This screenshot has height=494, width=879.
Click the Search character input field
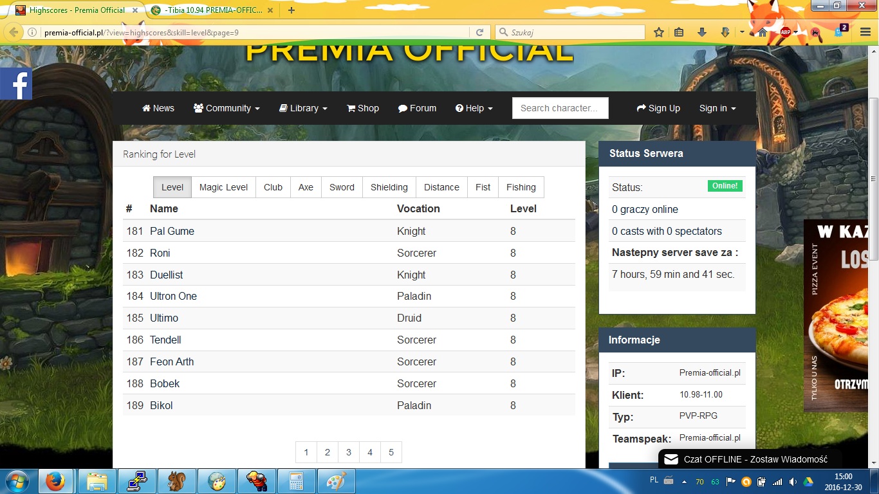[x=560, y=108]
